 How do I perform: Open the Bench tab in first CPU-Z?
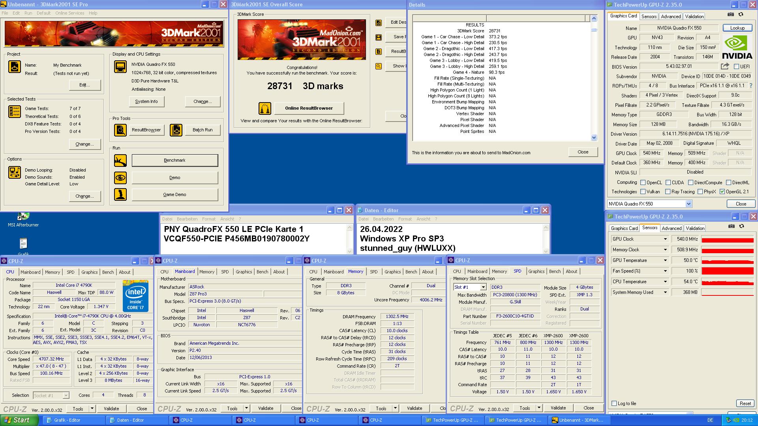(108, 272)
